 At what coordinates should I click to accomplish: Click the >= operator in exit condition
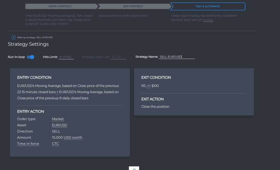pos(149,86)
